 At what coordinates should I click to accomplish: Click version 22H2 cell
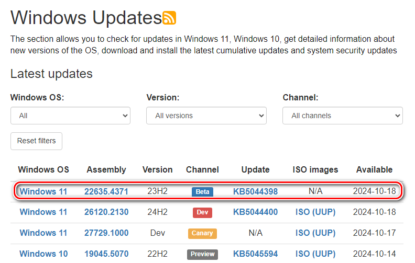[158, 254]
